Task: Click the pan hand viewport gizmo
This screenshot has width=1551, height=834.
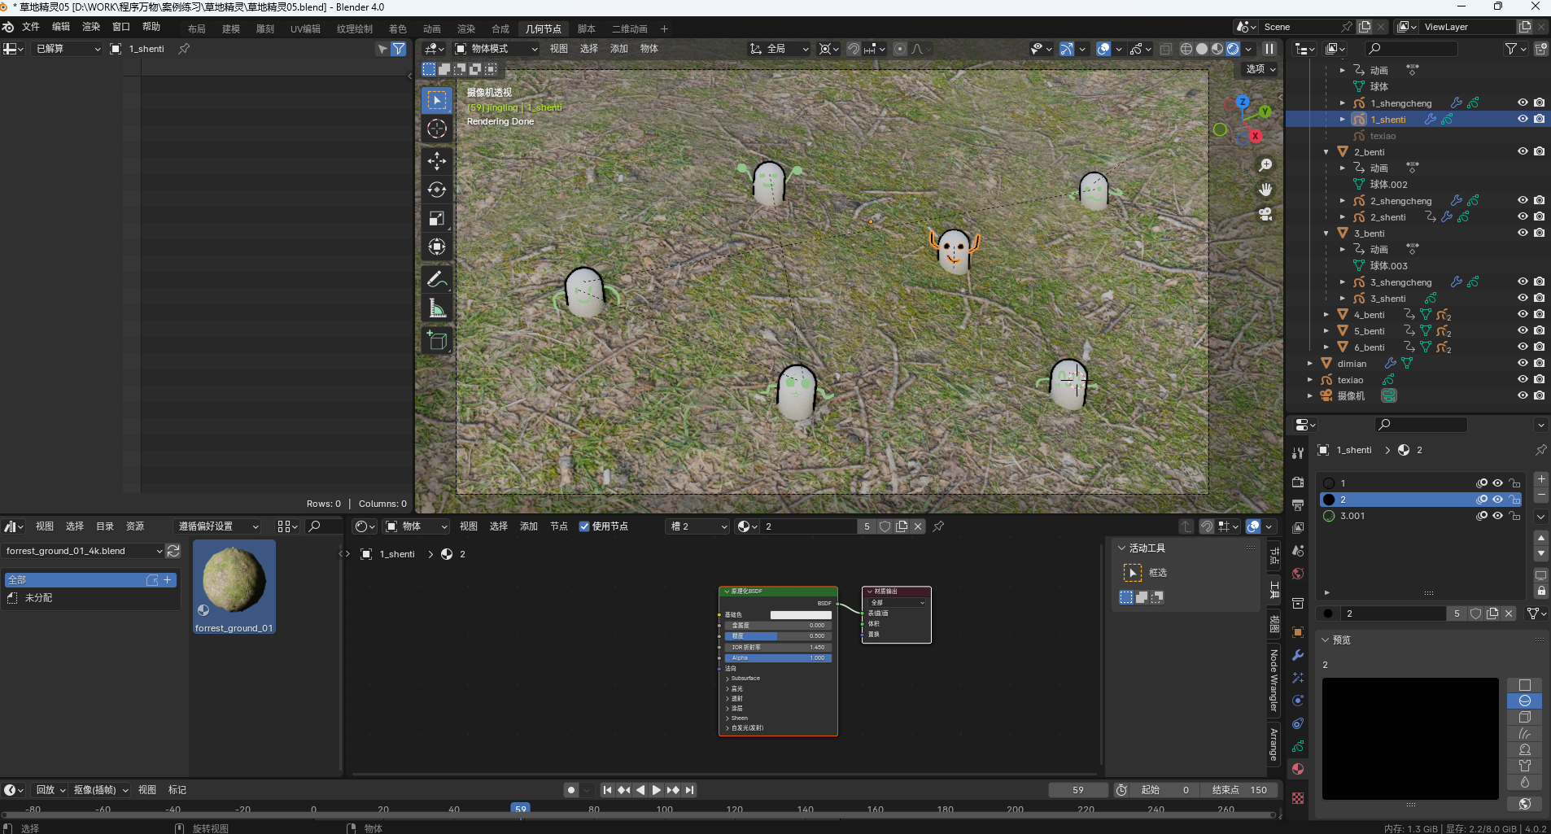Action: 1265,190
